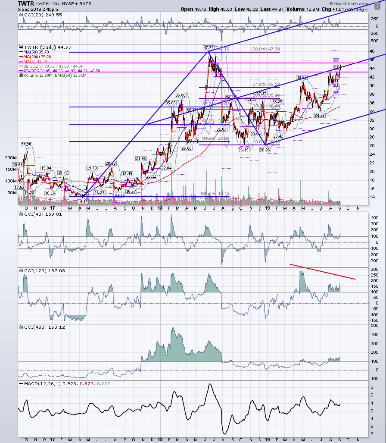Click the R2 pivot marker
Image resolution: width=386 pixels, height=443 pixels.
[336, 60]
